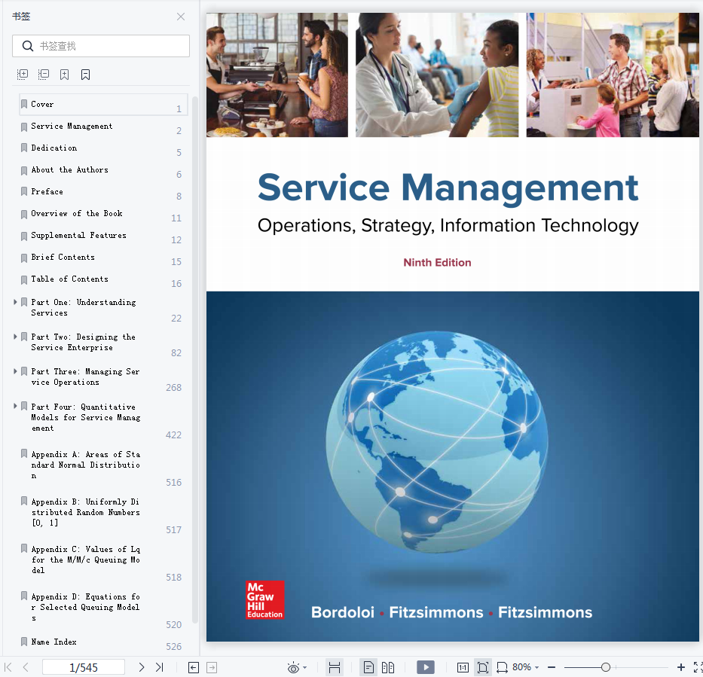Click the fit page icon

pyautogui.click(x=483, y=668)
